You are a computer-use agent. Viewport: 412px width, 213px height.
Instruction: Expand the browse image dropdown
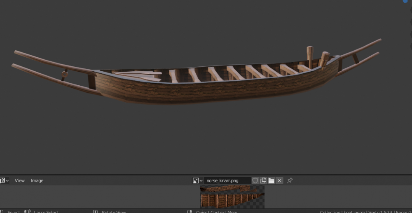coord(198,180)
